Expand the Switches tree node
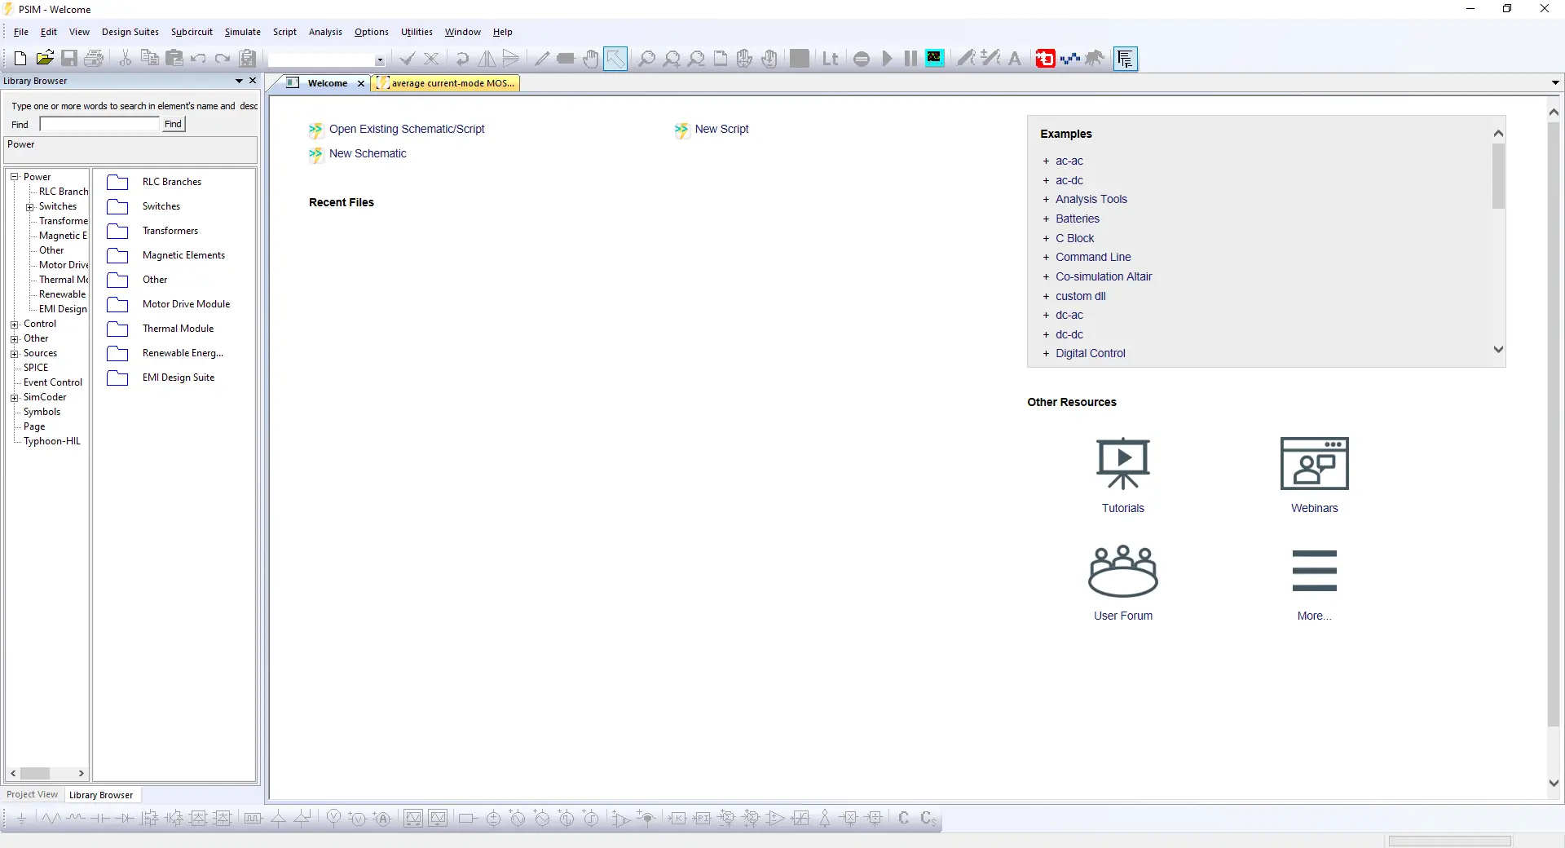This screenshot has width=1565, height=848. pos(30,207)
